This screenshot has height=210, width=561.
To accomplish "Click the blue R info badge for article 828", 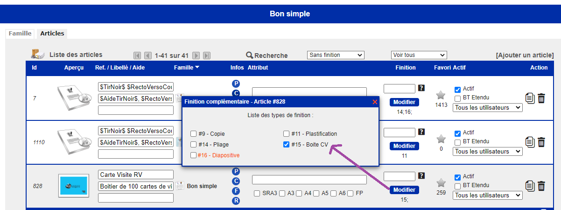I will click(x=236, y=201).
